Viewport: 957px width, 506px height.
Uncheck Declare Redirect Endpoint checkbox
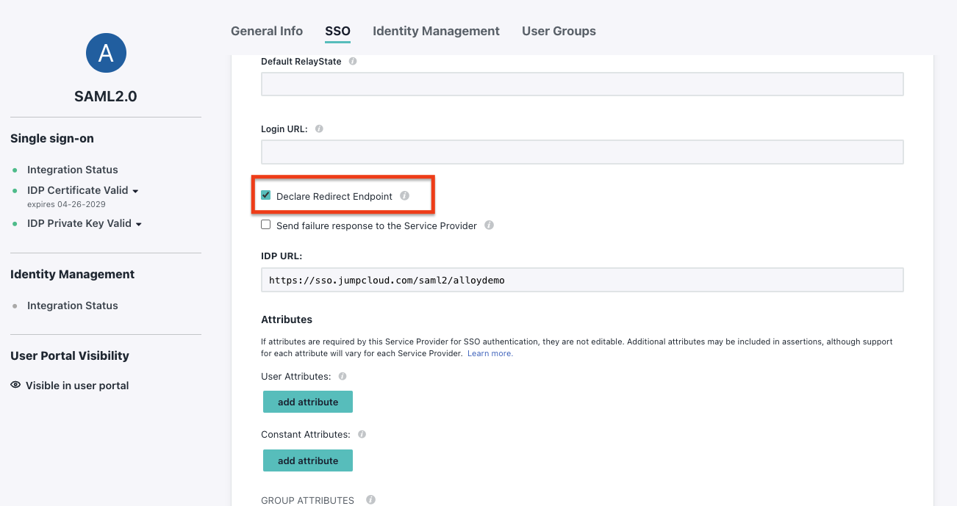point(266,195)
